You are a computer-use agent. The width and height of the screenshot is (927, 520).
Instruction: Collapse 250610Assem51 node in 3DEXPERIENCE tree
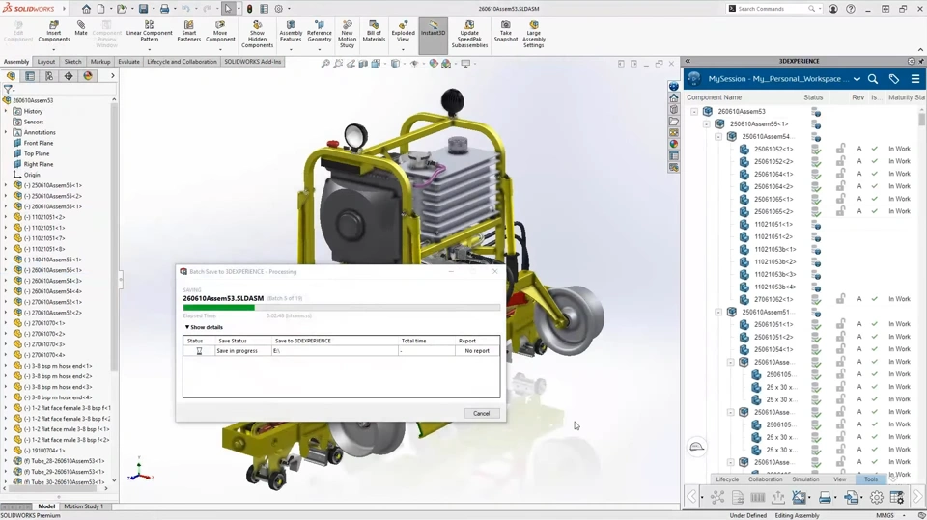[718, 312]
